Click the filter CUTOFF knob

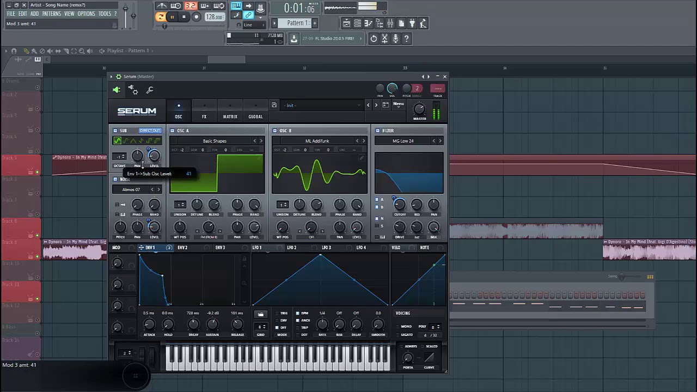pyautogui.click(x=399, y=205)
